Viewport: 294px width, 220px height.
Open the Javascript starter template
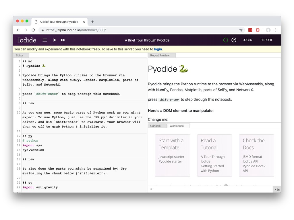tap(171, 157)
